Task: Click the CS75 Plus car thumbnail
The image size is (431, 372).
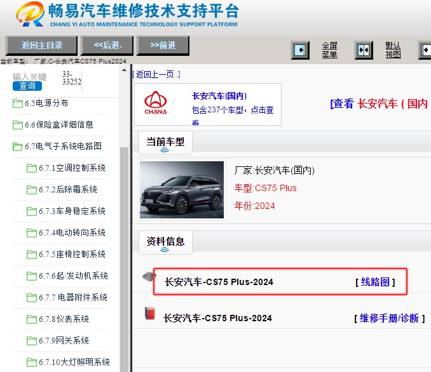Action: tap(182, 190)
